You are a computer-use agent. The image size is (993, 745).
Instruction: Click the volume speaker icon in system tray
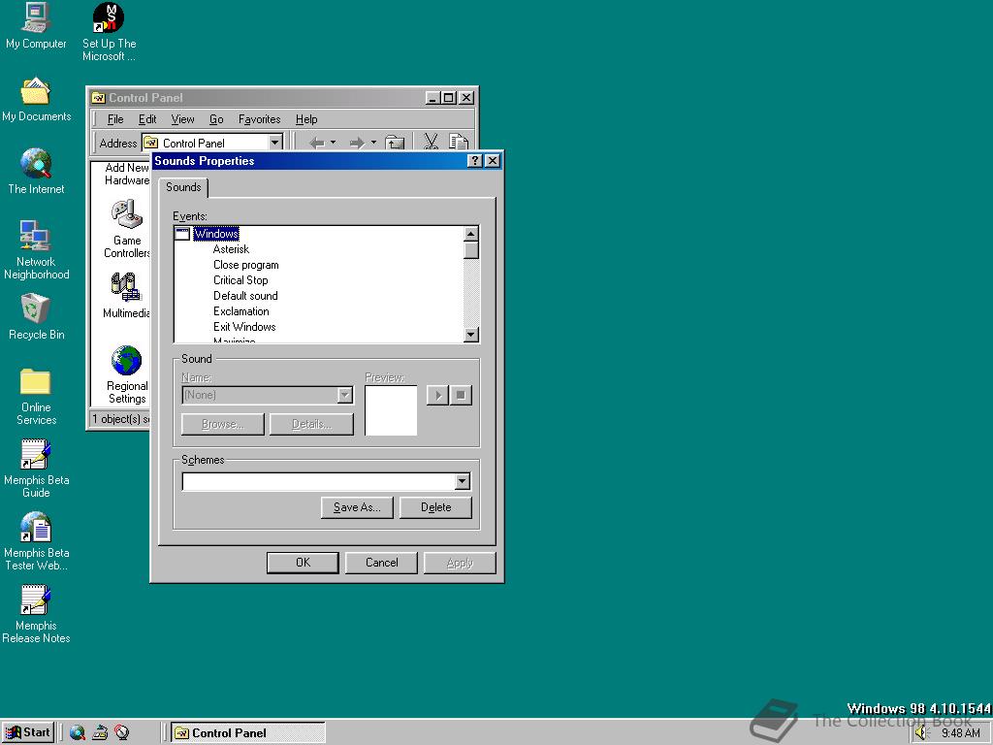coord(921,733)
